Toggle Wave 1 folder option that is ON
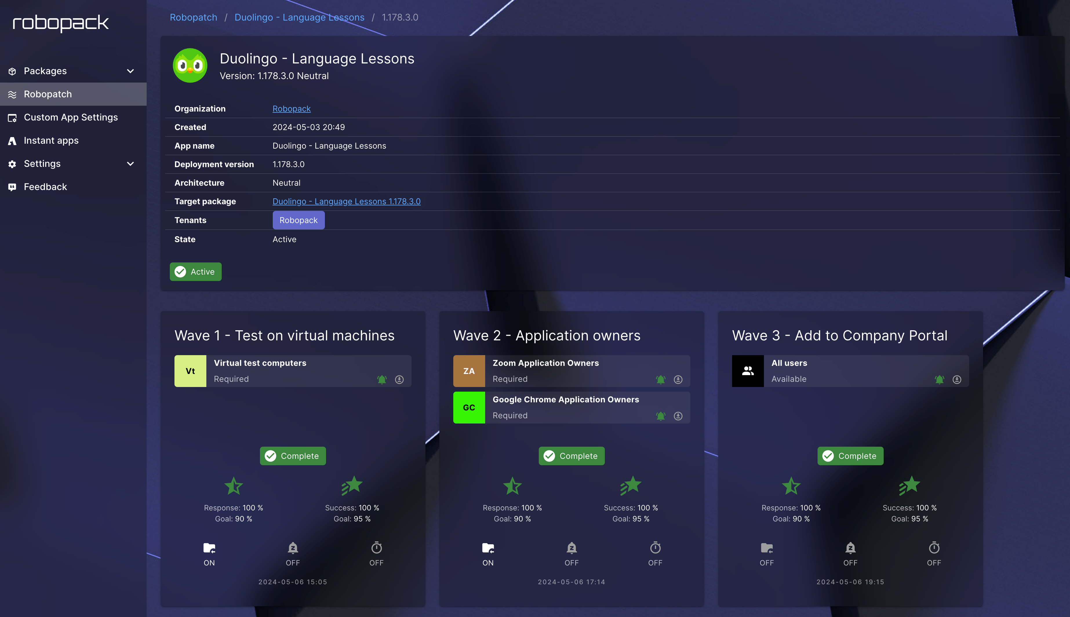Image resolution: width=1070 pixels, height=617 pixels. tap(209, 548)
